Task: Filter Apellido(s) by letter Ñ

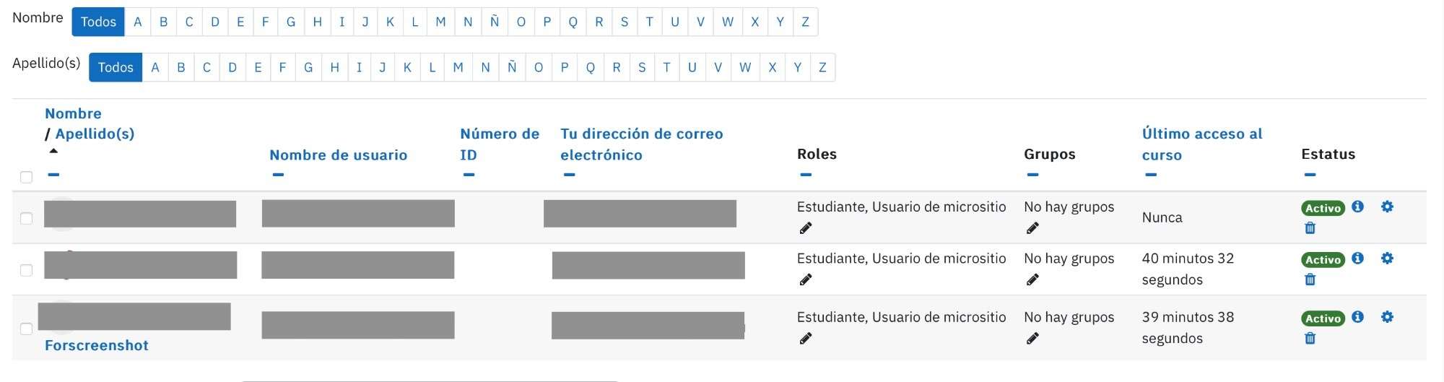Action: tap(512, 67)
